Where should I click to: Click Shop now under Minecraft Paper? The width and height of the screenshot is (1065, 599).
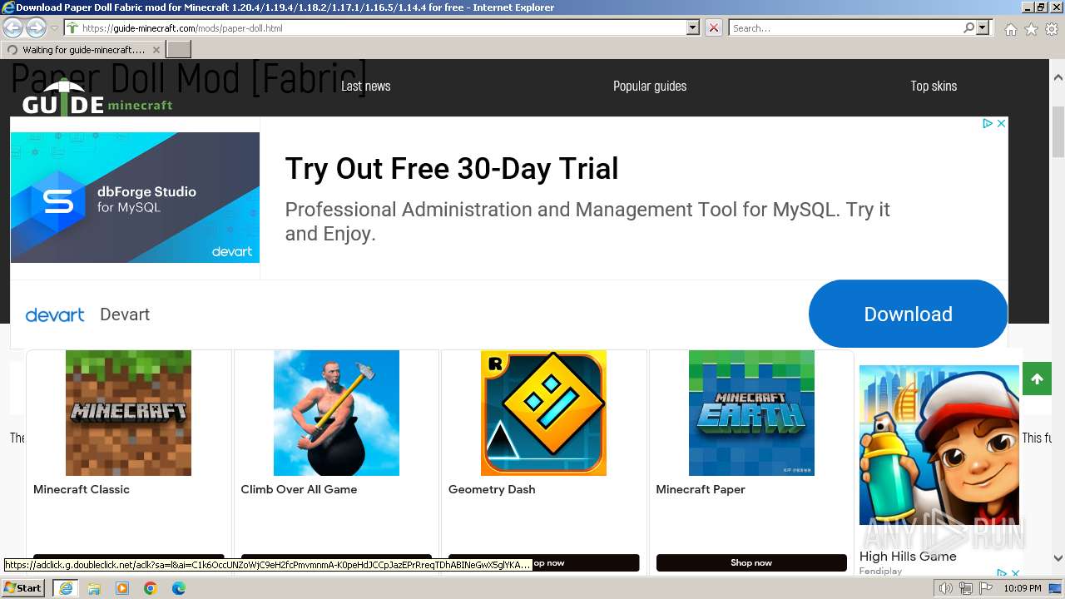(x=751, y=563)
